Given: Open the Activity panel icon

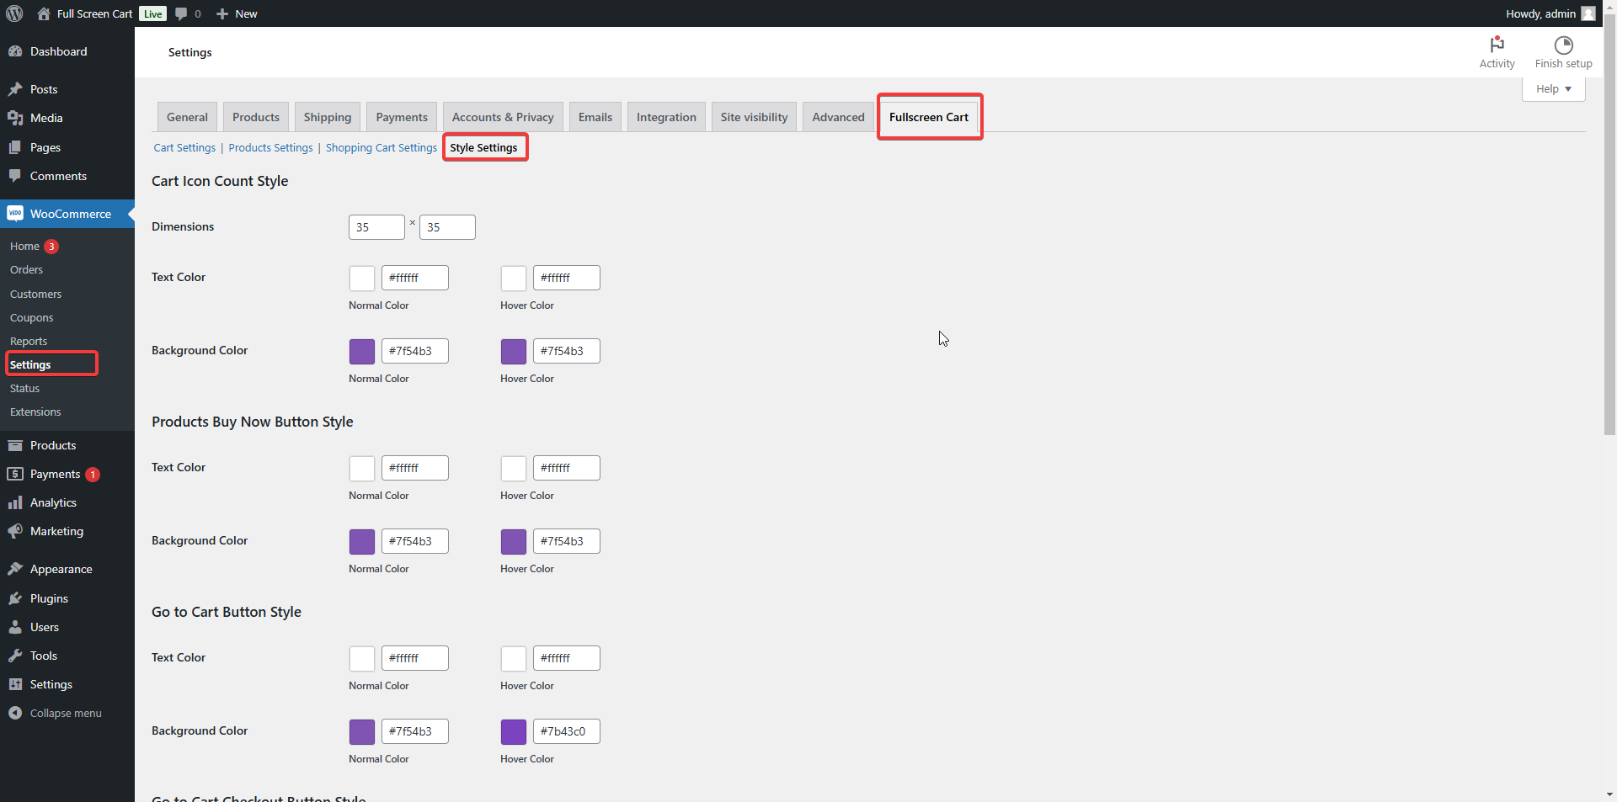Looking at the screenshot, I should pyautogui.click(x=1497, y=45).
